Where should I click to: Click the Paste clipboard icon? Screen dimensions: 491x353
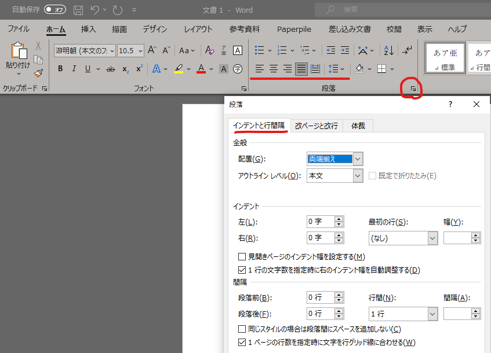tap(18, 51)
